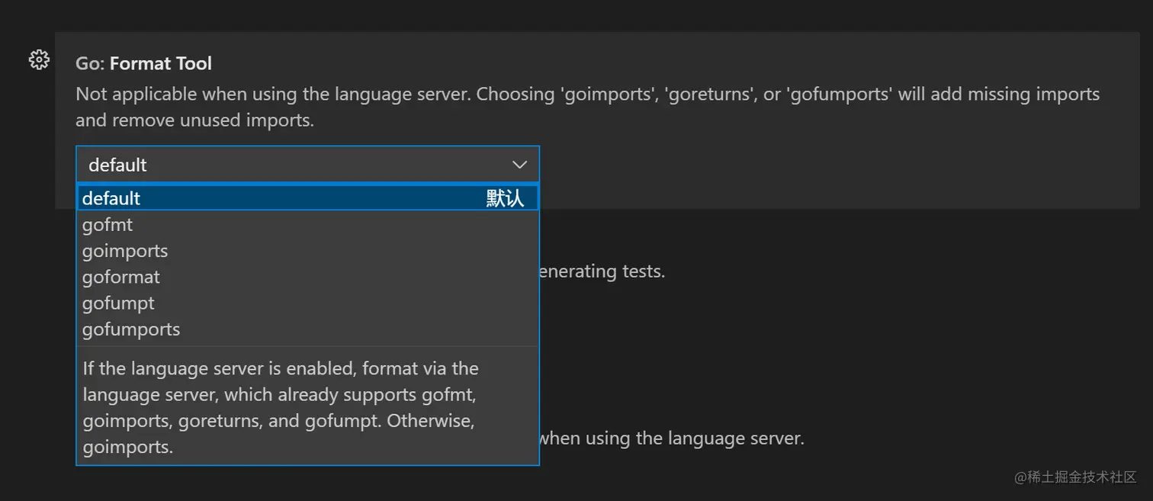This screenshot has height=501, width=1153.
Task: Click the gear icon beside Go: Format Tool
Action: coord(39,59)
